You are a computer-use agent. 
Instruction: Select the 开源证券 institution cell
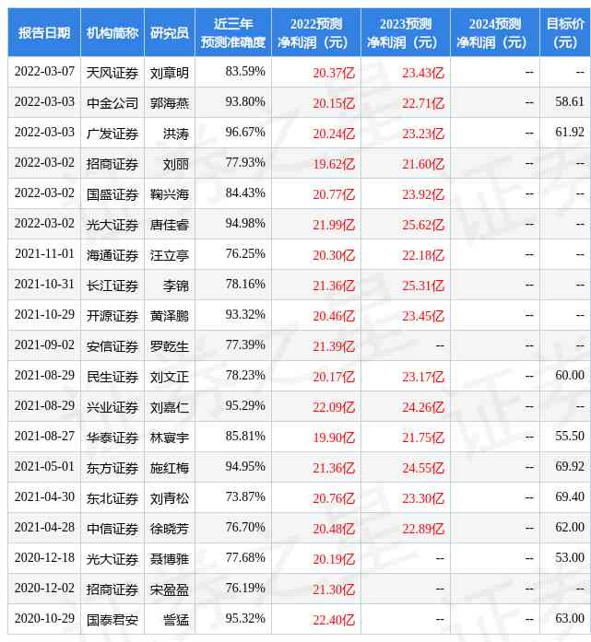(x=112, y=316)
